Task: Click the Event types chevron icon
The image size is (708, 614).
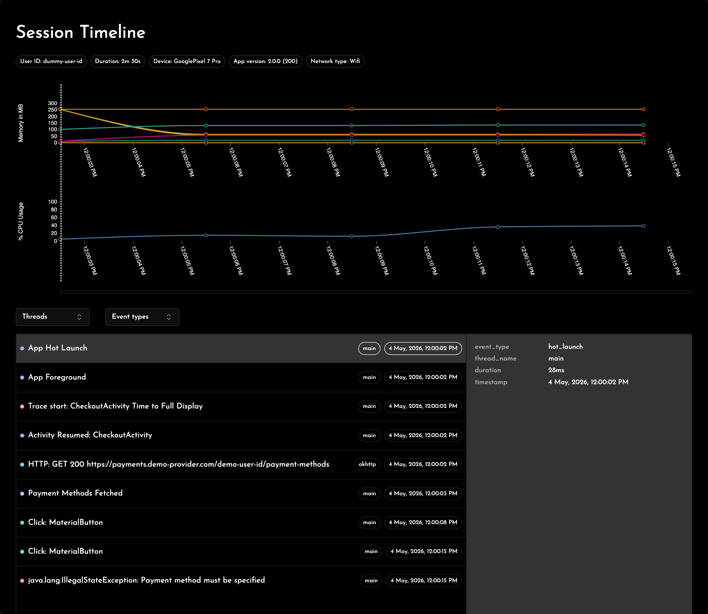Action: 169,317
